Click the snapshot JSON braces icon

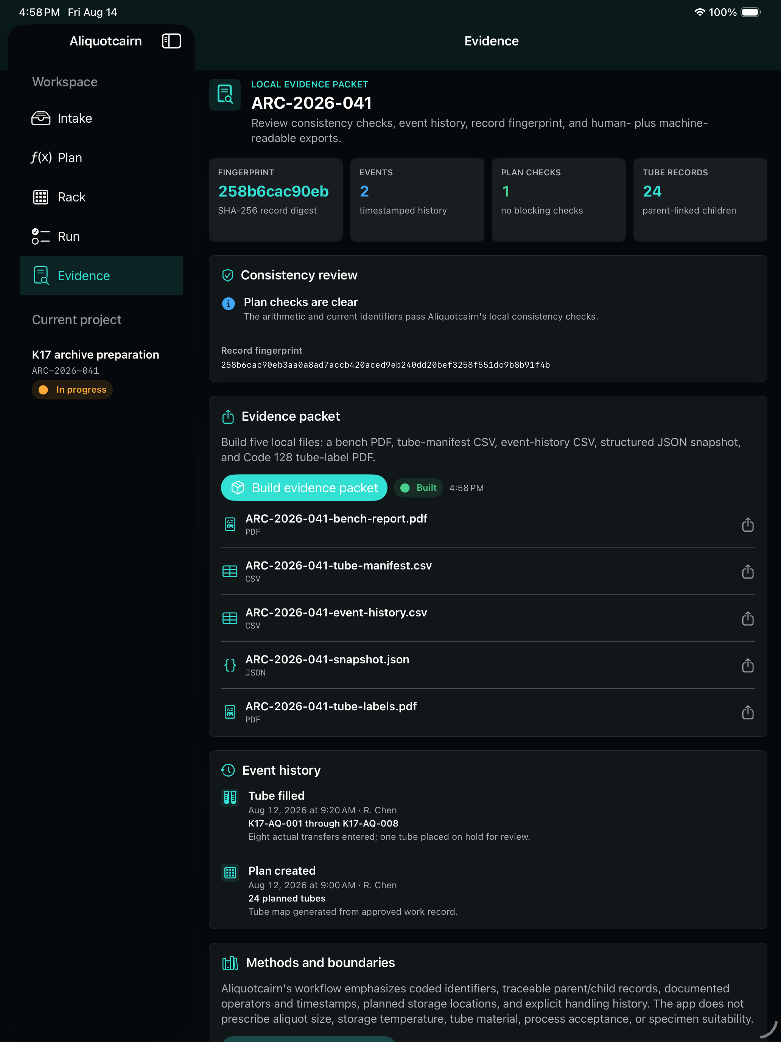[x=230, y=665]
